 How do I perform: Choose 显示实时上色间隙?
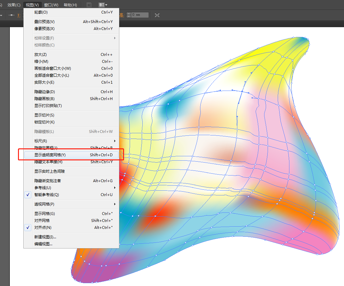coord(71,171)
